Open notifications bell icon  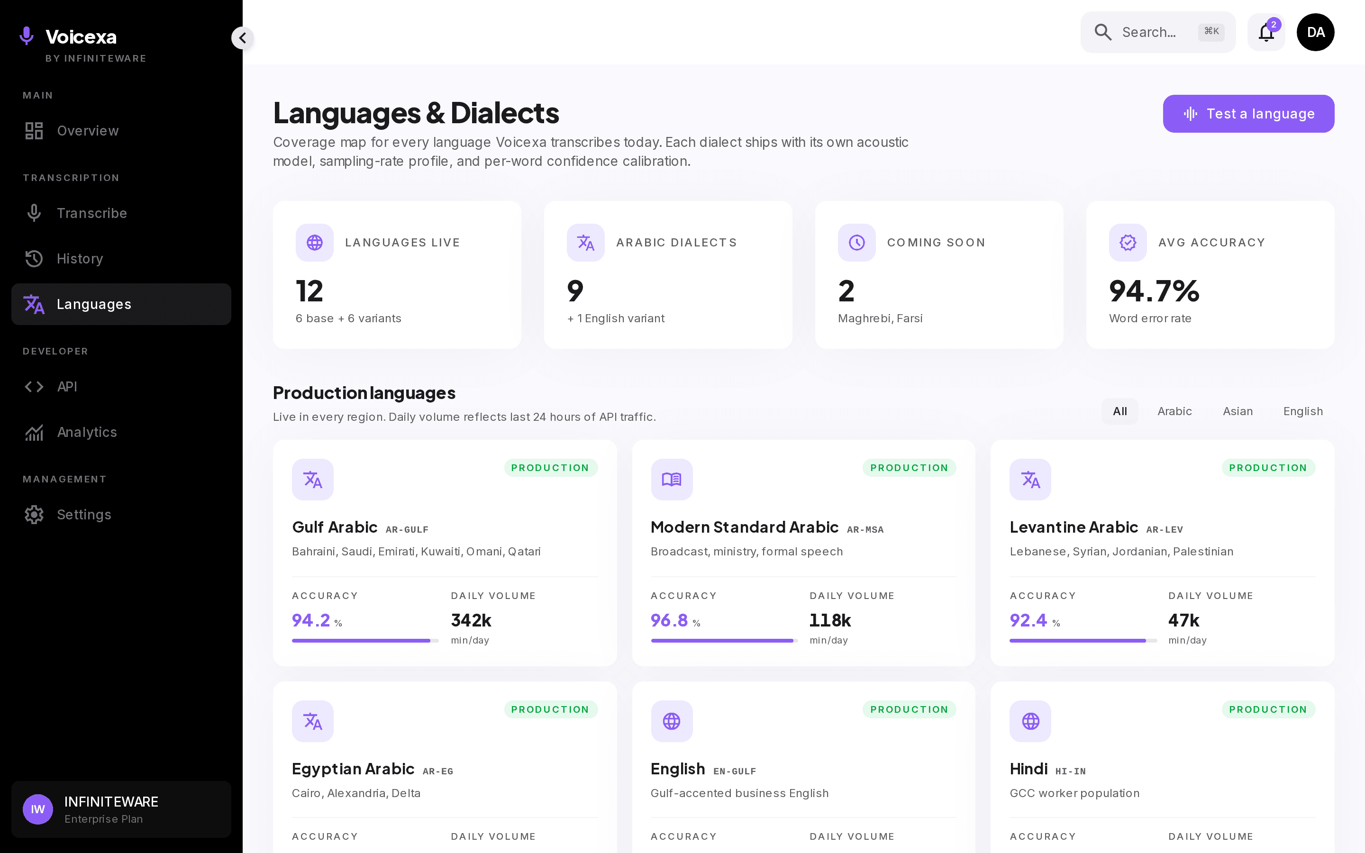[x=1266, y=32]
